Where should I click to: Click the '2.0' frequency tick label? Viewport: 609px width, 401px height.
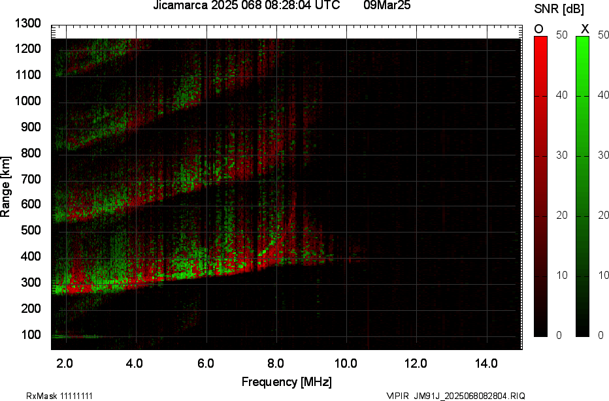click(65, 364)
